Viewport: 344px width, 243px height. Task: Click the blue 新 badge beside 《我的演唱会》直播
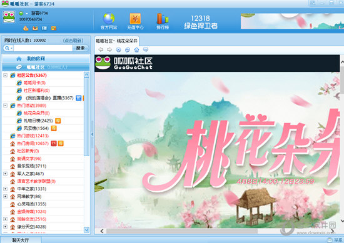tap(79, 98)
